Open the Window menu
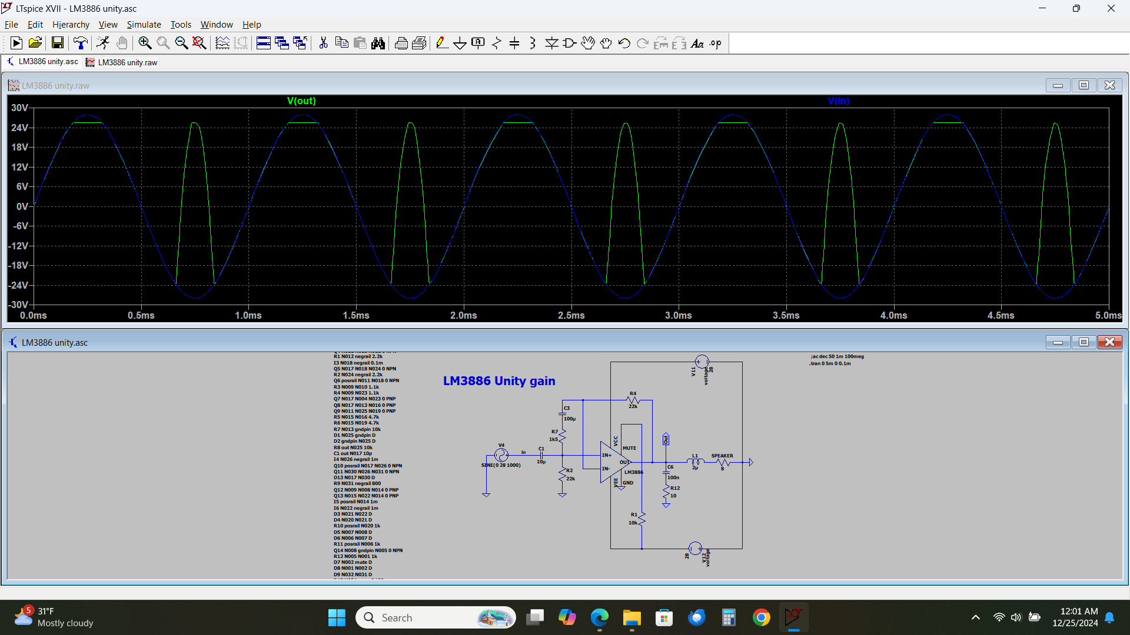Viewport: 1130px width, 635px height. pos(217,24)
